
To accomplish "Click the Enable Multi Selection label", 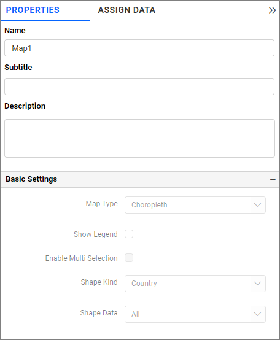I will pos(81,258).
